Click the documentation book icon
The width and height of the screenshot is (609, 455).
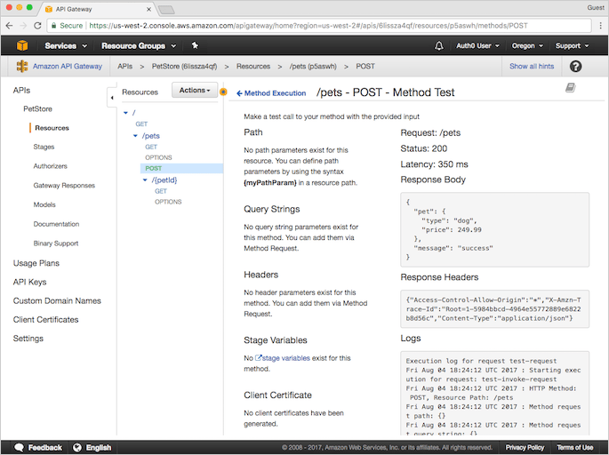[570, 88]
